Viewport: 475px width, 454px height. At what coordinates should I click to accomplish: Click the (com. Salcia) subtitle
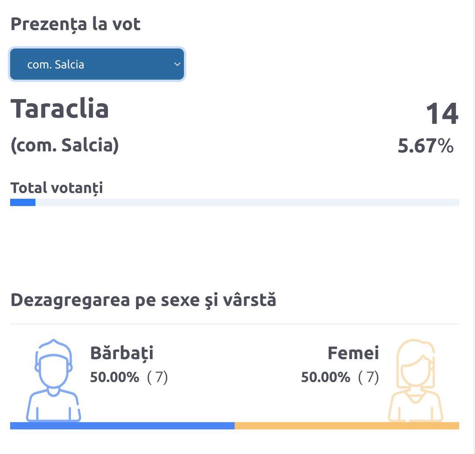[65, 145]
